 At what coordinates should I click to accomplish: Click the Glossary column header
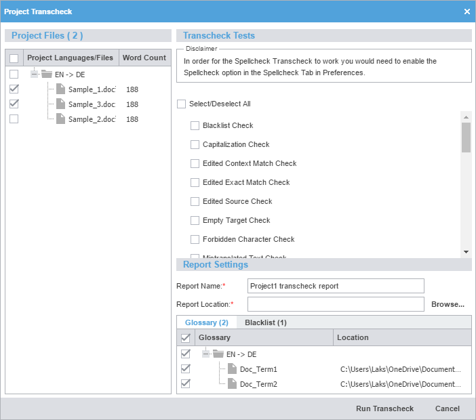click(264, 337)
